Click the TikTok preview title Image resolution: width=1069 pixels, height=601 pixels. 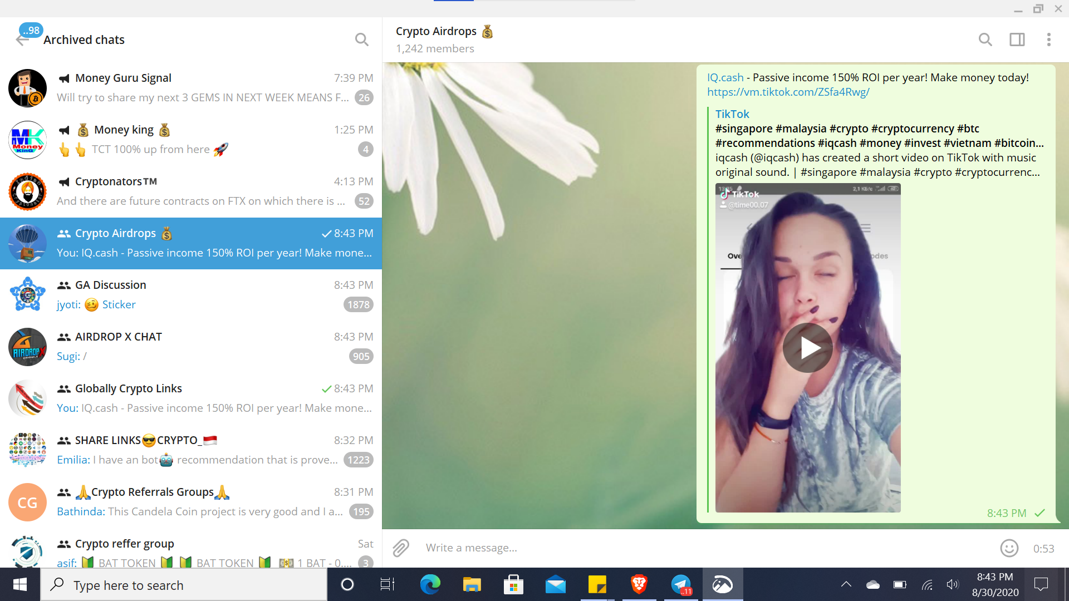[x=732, y=114]
